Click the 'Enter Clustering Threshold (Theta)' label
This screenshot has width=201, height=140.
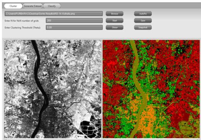pos(22,27)
